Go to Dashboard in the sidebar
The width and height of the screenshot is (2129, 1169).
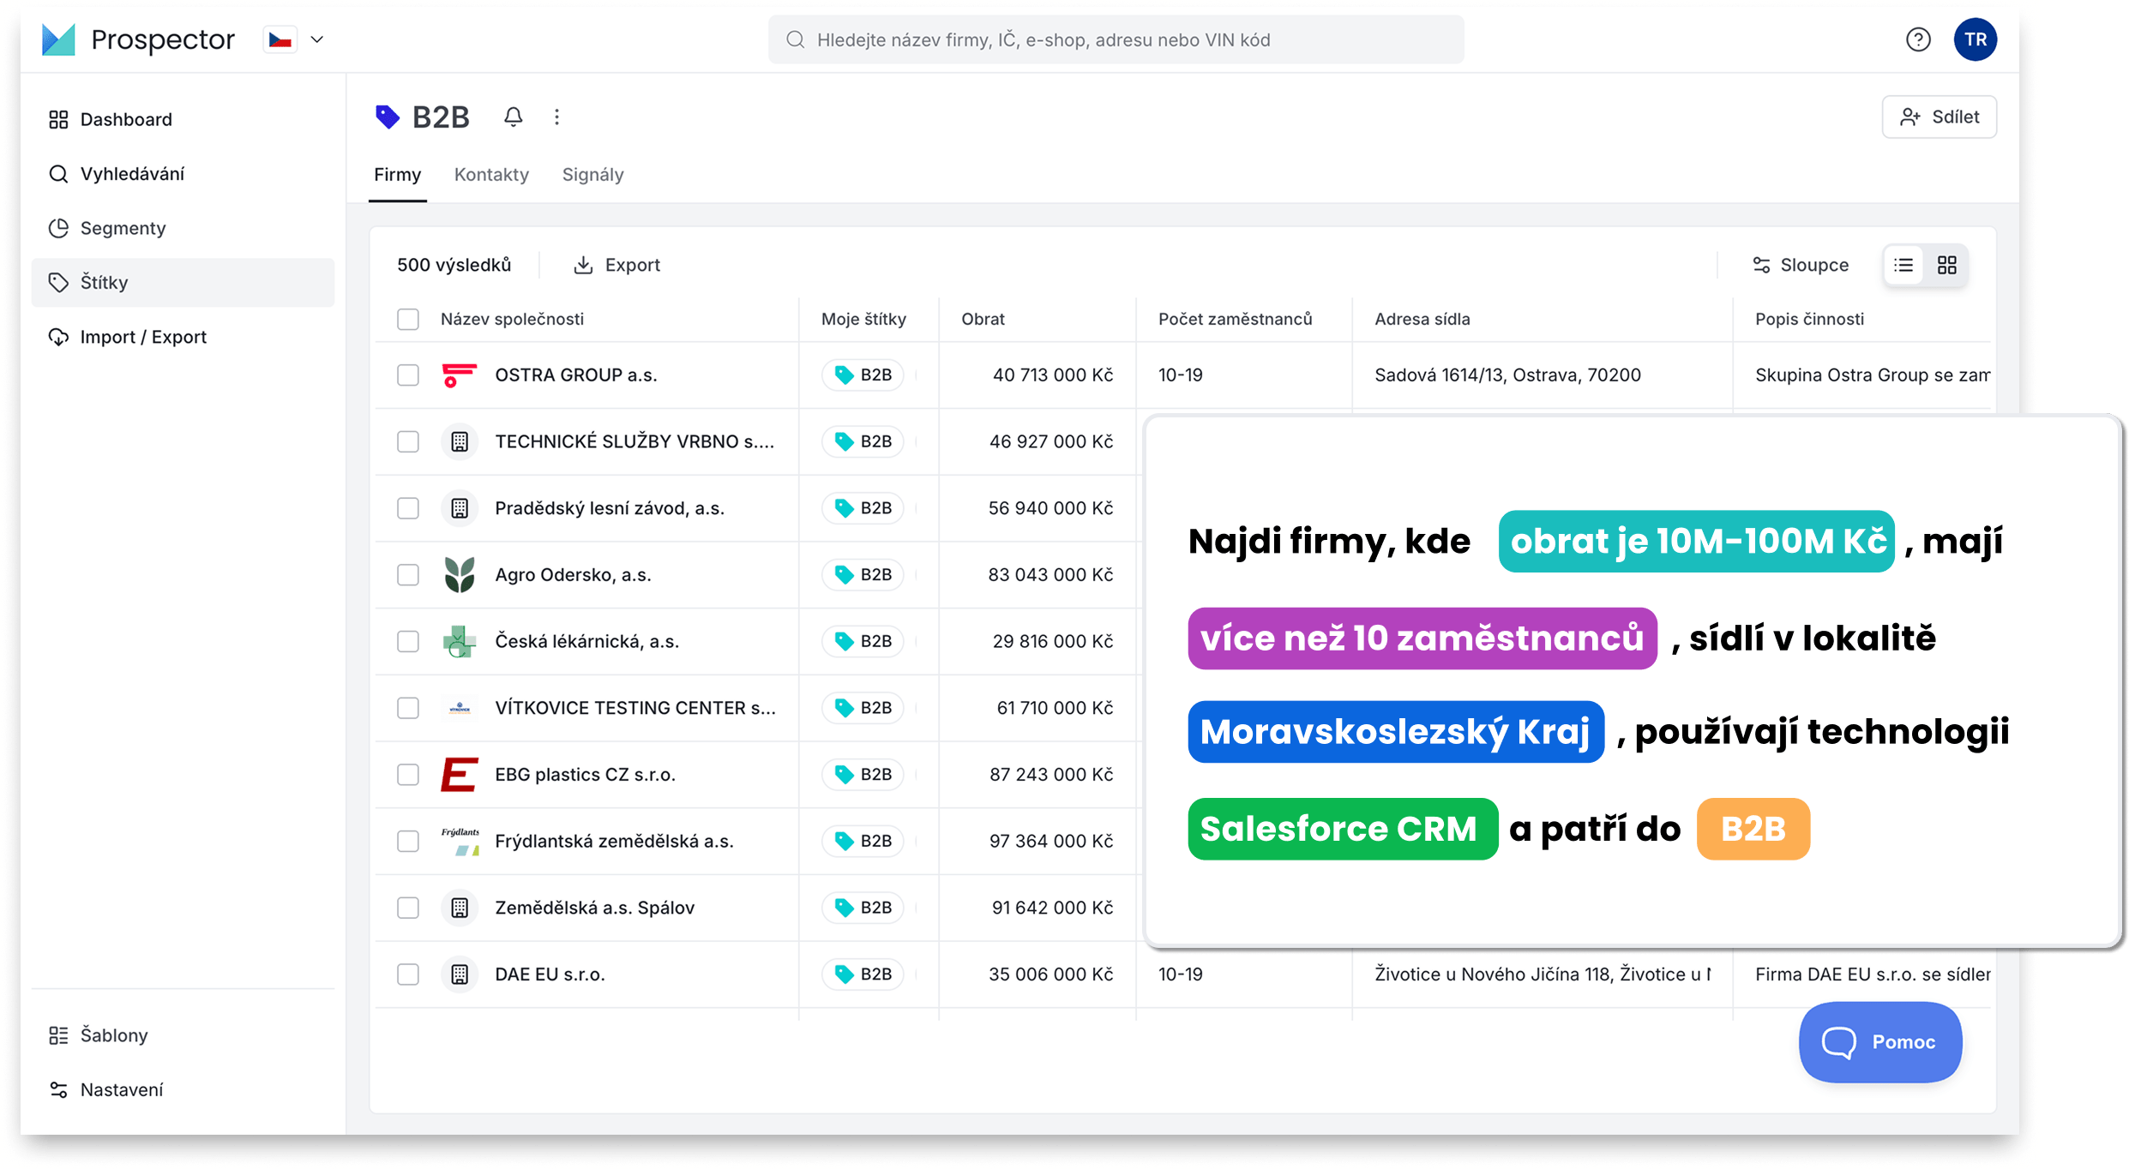[183, 119]
